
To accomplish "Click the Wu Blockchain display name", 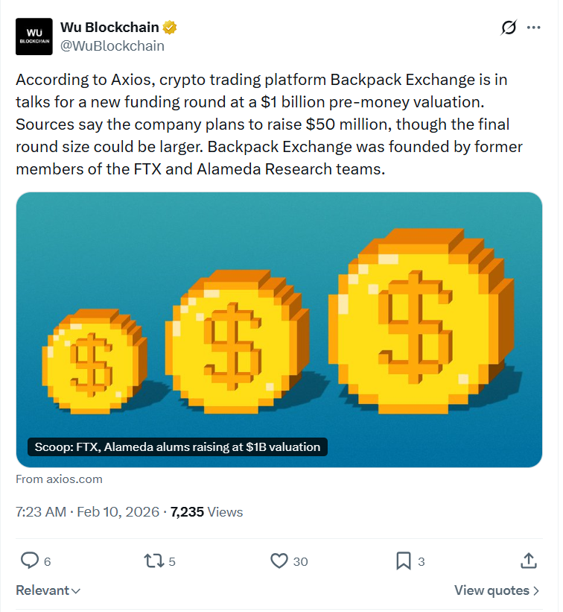I will click(109, 28).
